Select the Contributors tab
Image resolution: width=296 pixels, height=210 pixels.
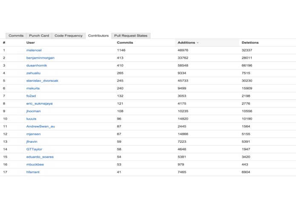pos(98,36)
